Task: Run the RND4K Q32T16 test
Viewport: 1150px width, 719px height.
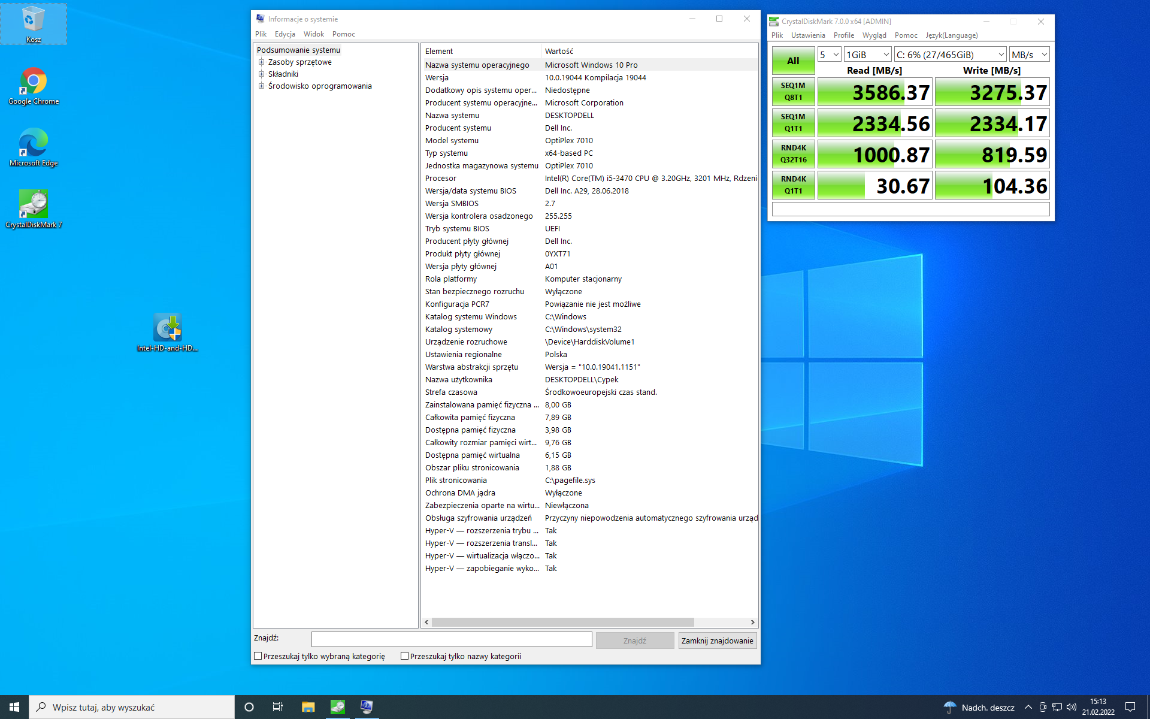Action: coord(793,154)
